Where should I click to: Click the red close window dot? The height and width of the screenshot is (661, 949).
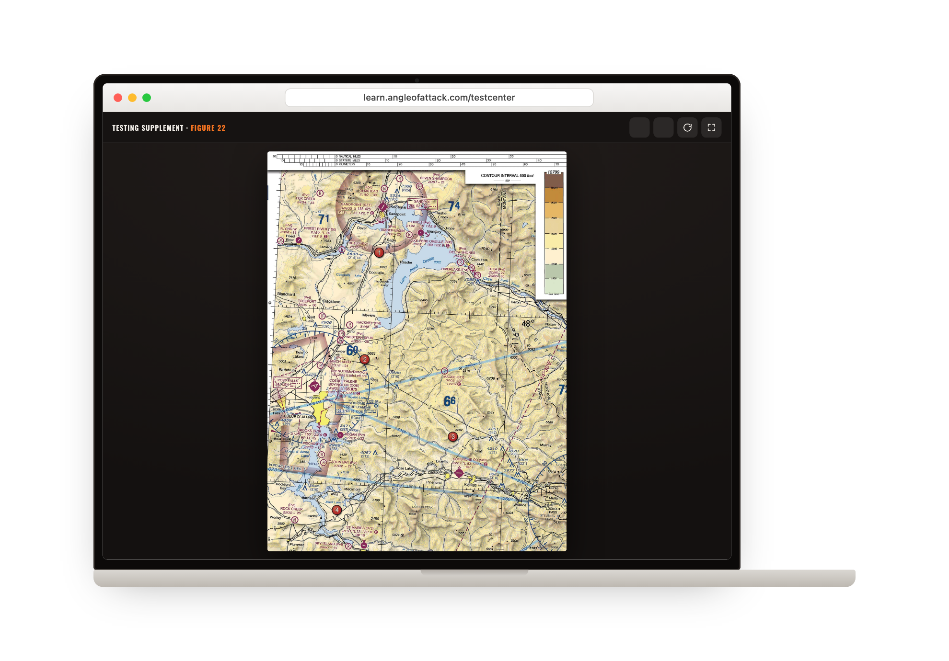point(118,98)
